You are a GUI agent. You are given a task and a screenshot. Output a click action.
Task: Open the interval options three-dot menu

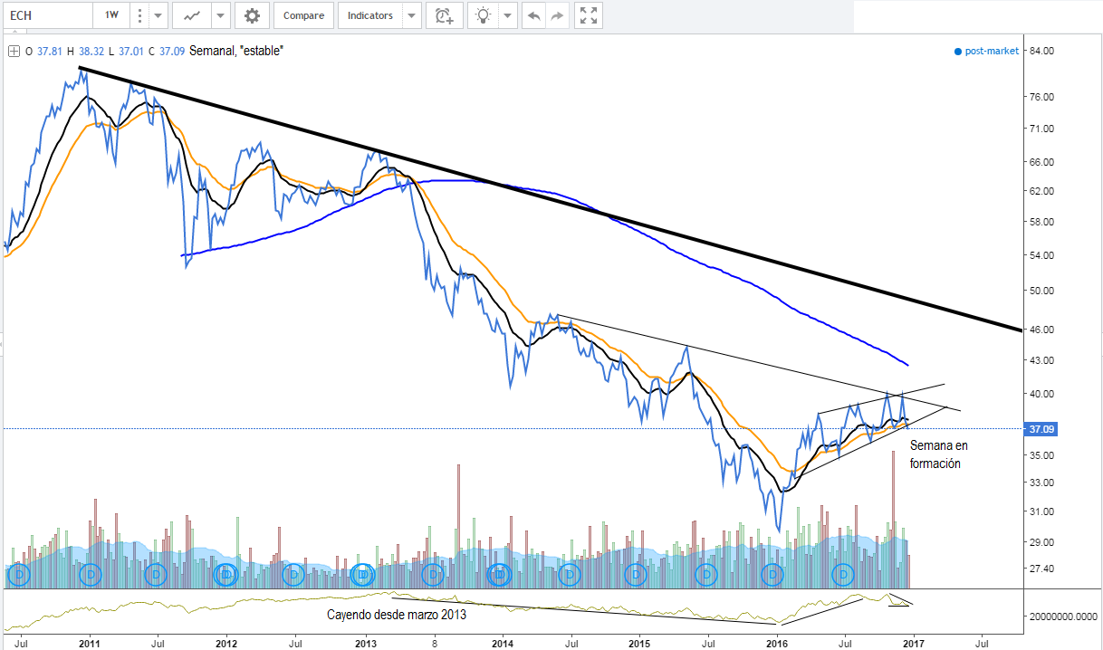coord(139,15)
